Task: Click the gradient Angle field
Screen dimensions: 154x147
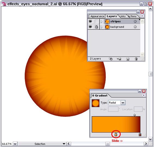Action: [x=113, y=109]
